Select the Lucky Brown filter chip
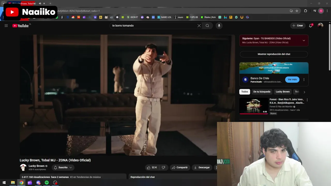 [283, 92]
